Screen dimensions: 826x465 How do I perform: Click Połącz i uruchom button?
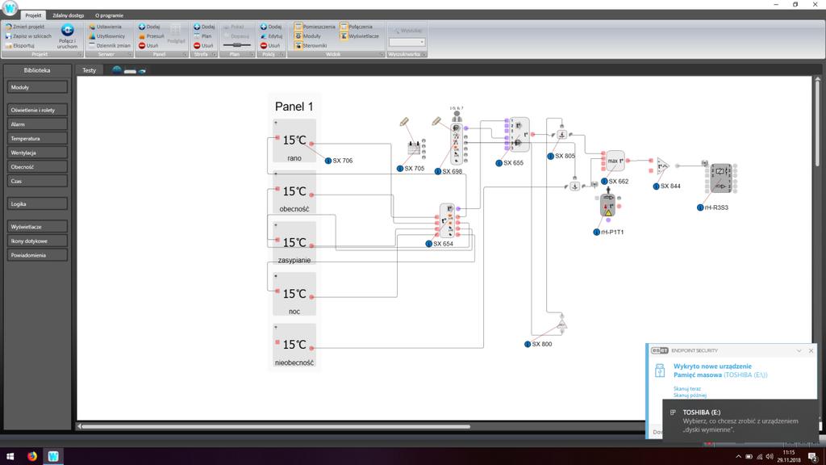click(67, 36)
